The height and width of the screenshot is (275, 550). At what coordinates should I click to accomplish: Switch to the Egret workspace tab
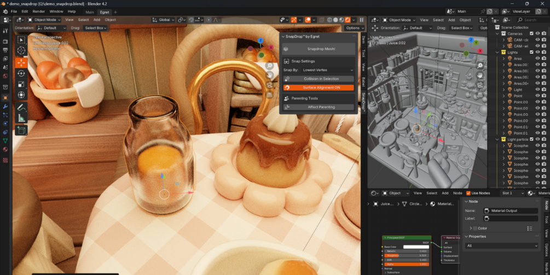click(x=104, y=12)
